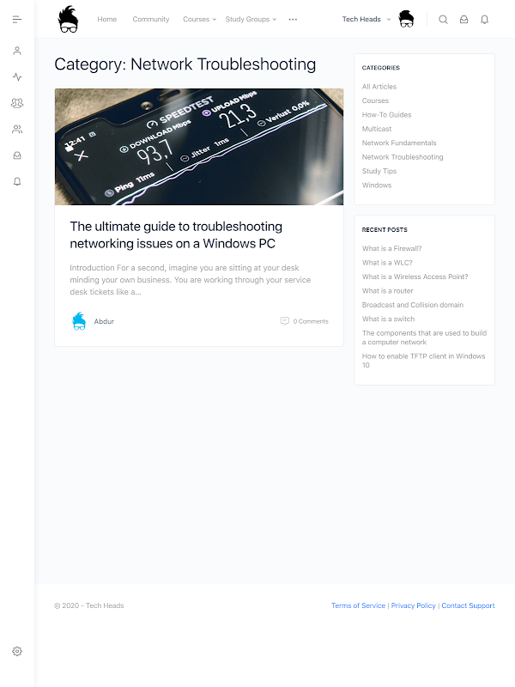Click the speedtest article thumbnail image

coord(199,147)
